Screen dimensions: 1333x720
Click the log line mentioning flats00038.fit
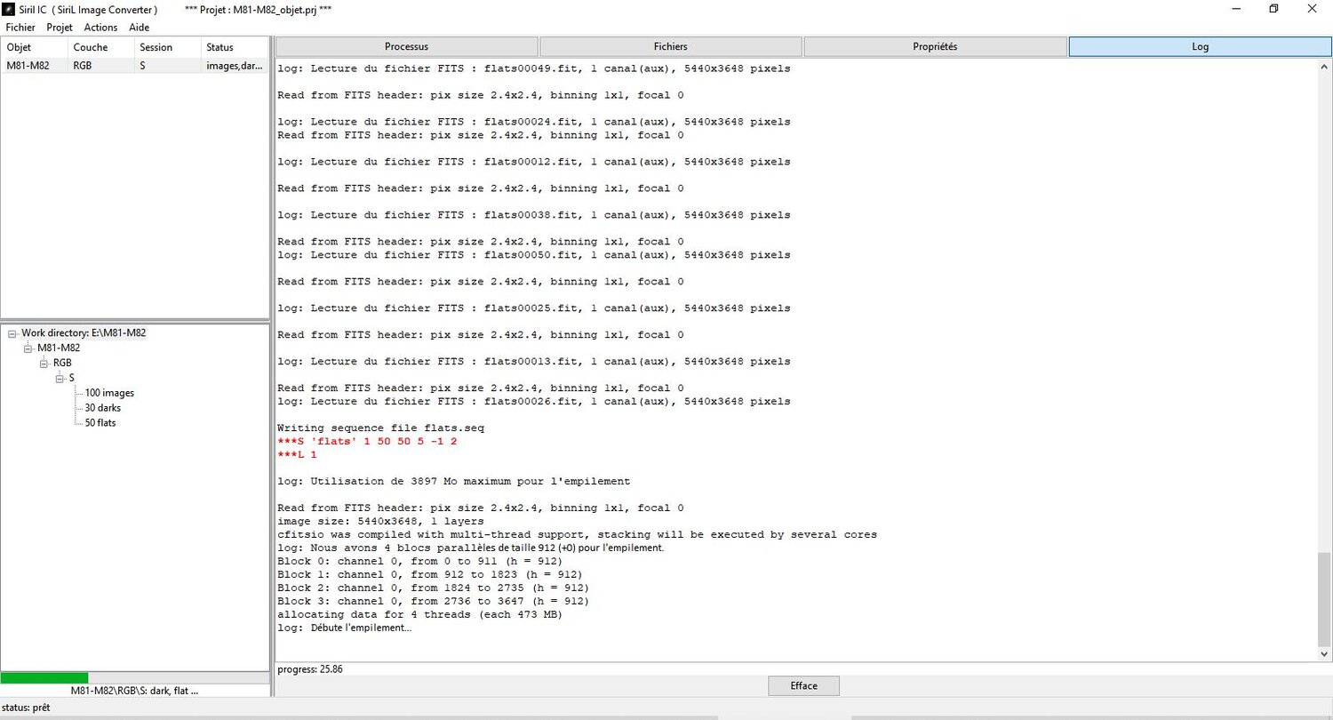pyautogui.click(x=533, y=215)
